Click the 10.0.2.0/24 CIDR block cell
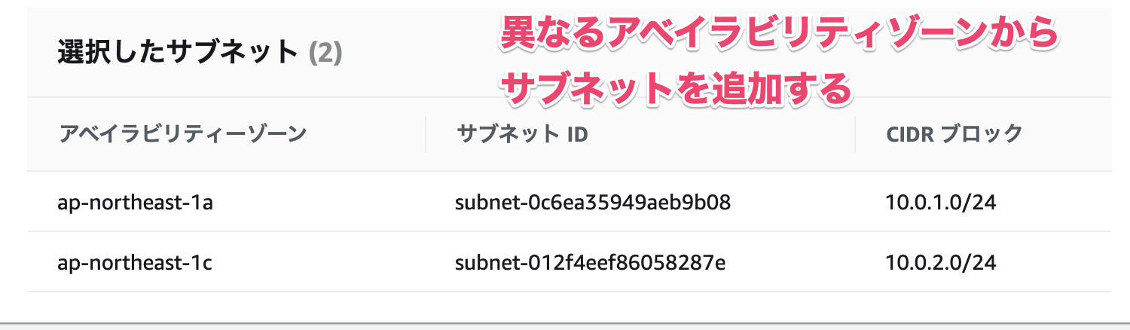The image size is (1130, 330). pyautogui.click(x=942, y=262)
